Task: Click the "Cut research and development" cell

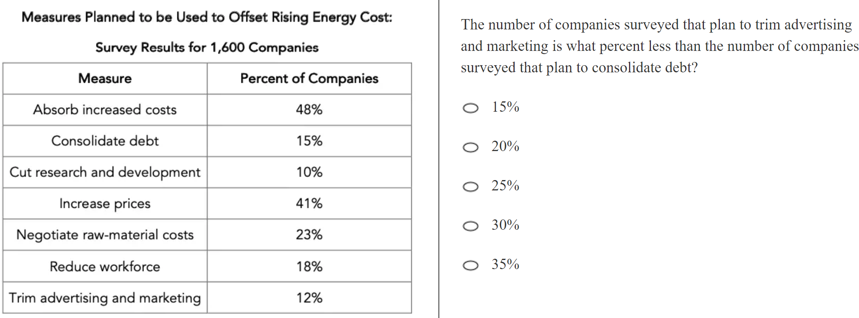Action: point(105,173)
